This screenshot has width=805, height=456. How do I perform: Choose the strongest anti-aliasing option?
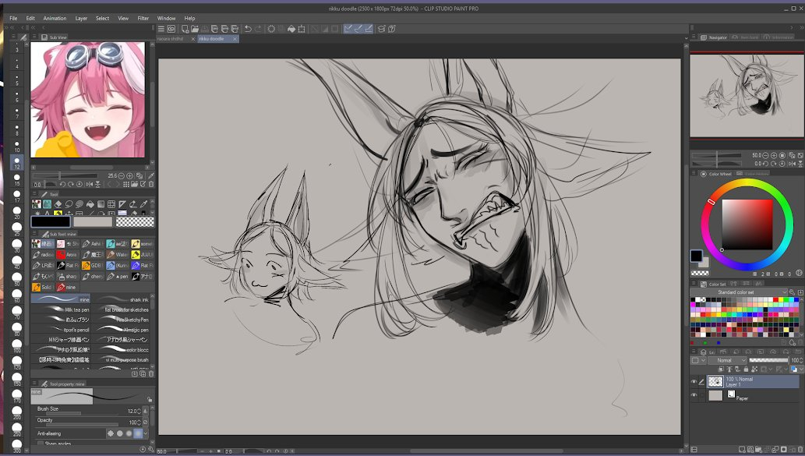[x=138, y=433]
